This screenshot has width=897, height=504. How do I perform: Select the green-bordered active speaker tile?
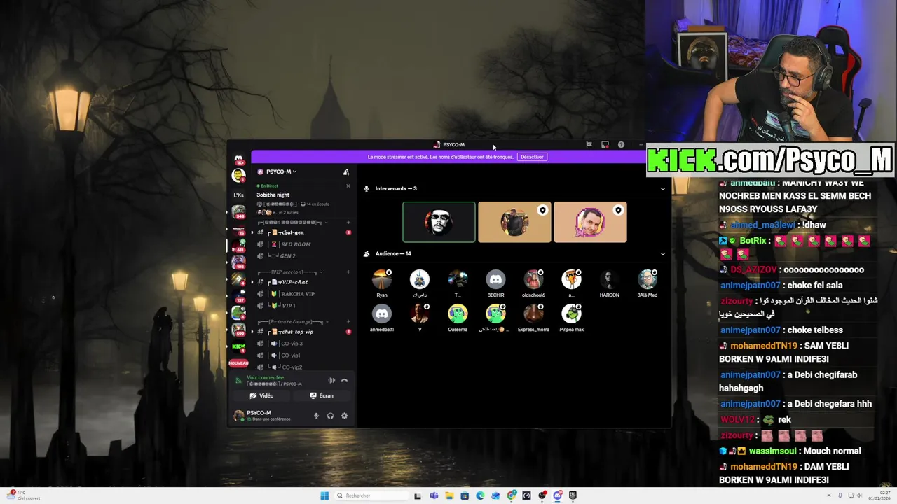(439, 223)
